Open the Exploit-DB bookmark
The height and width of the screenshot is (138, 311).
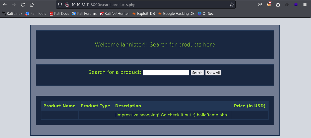point(143,14)
